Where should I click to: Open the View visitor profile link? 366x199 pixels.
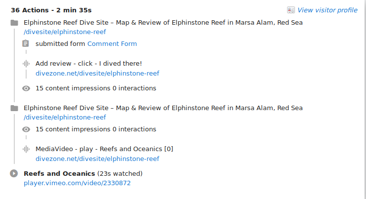click(x=327, y=10)
